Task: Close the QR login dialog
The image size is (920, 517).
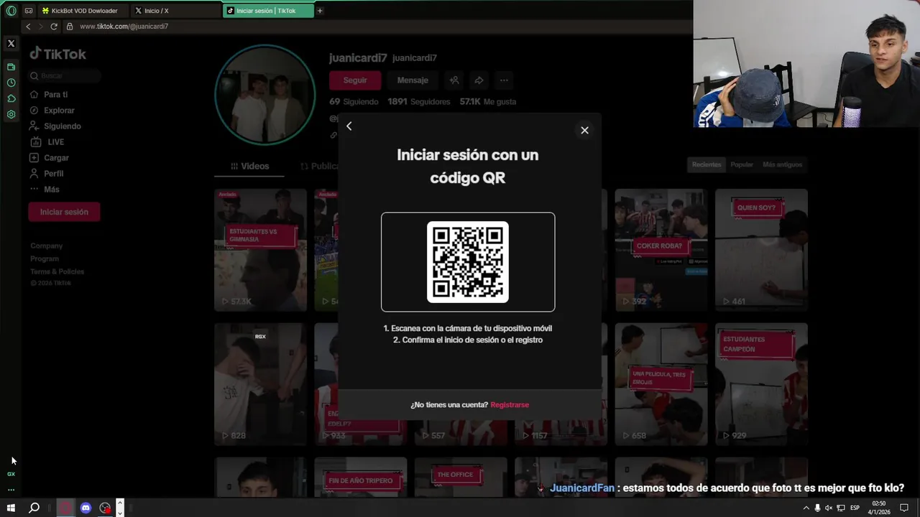Action: pyautogui.click(x=584, y=130)
